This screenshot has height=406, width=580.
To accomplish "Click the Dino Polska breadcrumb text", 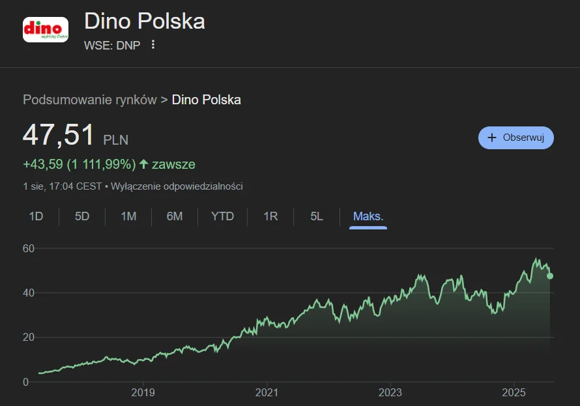I will 206,100.
